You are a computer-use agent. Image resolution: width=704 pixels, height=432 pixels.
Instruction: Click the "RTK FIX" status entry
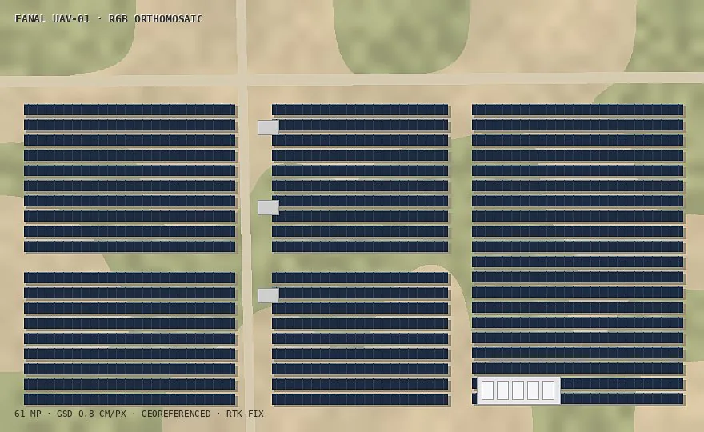[x=245, y=414]
